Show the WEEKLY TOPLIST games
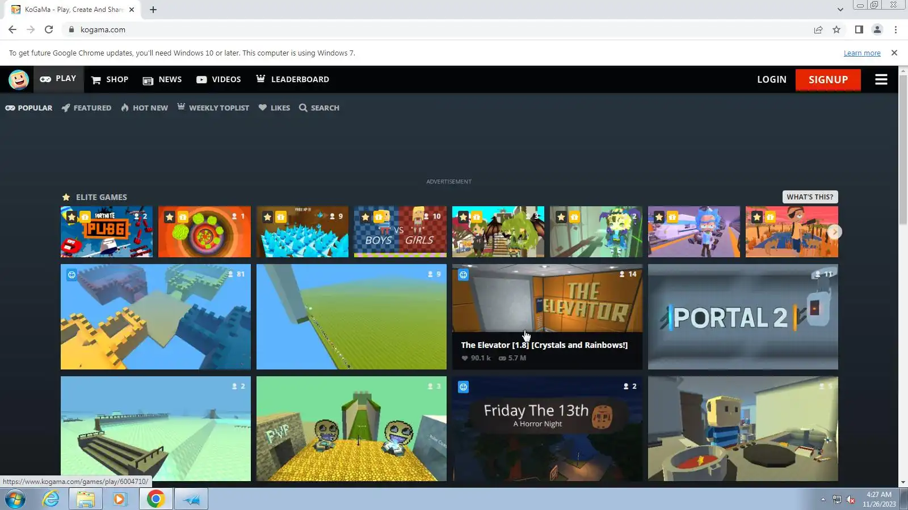The image size is (908, 510). [x=213, y=108]
